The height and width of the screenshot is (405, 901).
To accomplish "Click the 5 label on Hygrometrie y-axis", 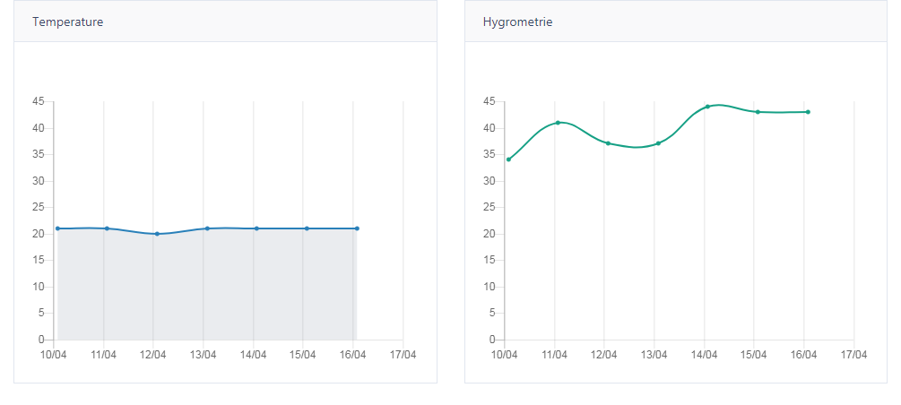I will point(492,313).
